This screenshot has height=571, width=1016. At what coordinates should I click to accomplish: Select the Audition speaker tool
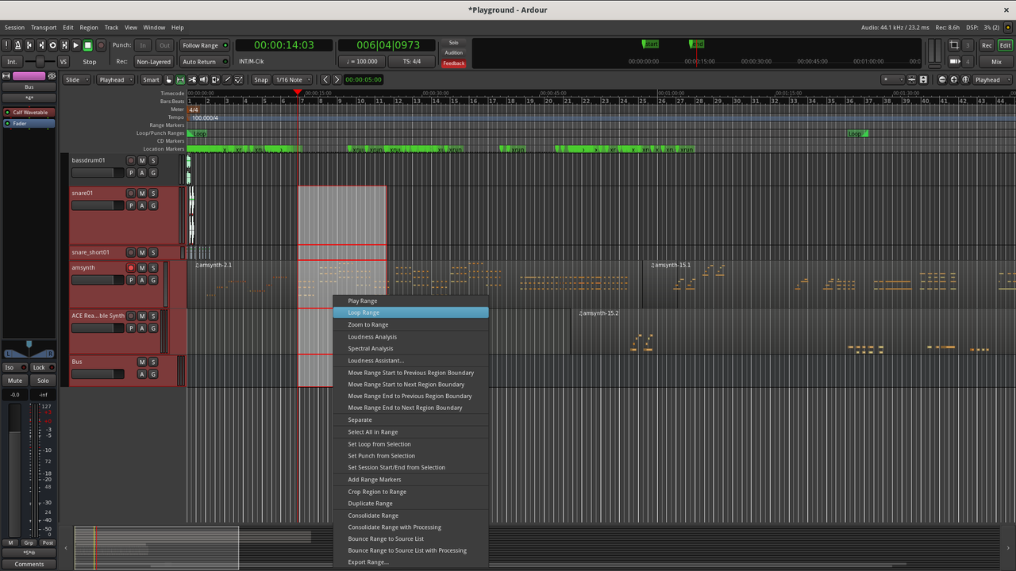204,79
